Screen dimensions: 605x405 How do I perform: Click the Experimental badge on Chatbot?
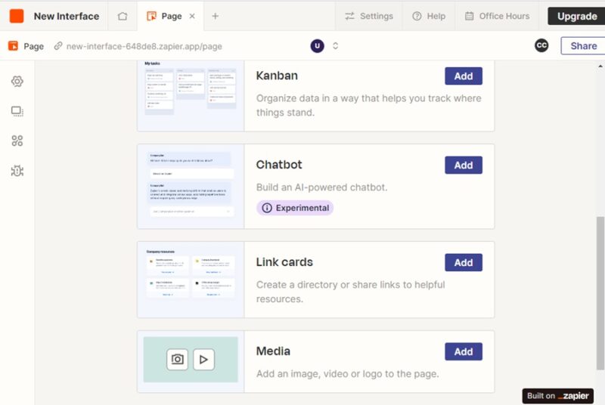coord(295,208)
